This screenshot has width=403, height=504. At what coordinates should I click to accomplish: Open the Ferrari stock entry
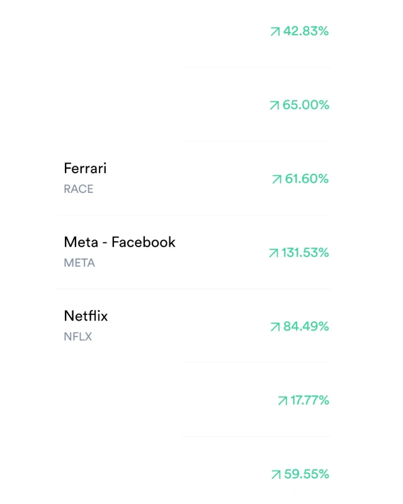pos(85,168)
